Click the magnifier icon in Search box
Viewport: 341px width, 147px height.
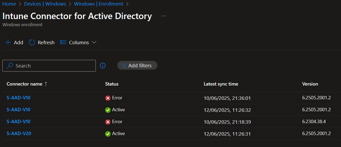10,65
